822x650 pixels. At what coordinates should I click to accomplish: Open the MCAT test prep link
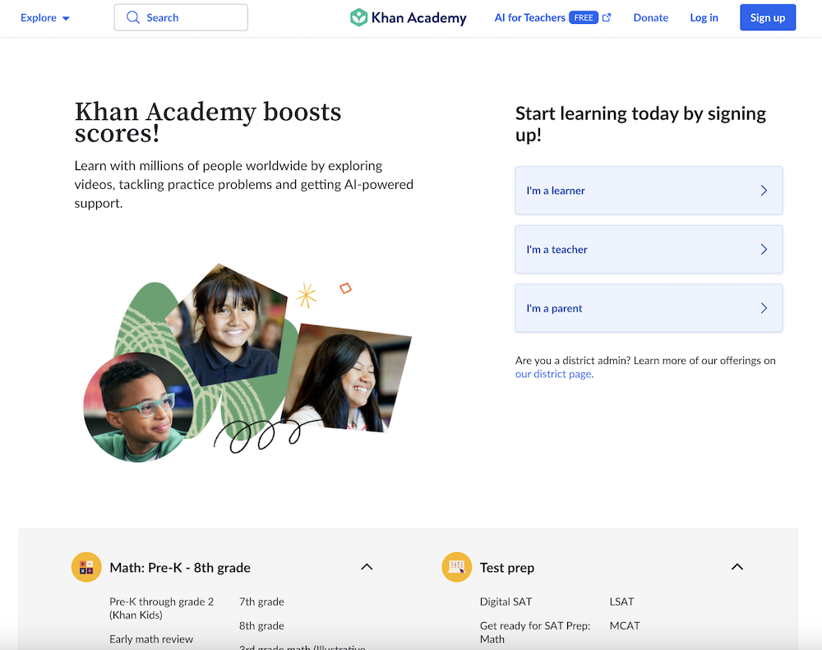pos(625,626)
